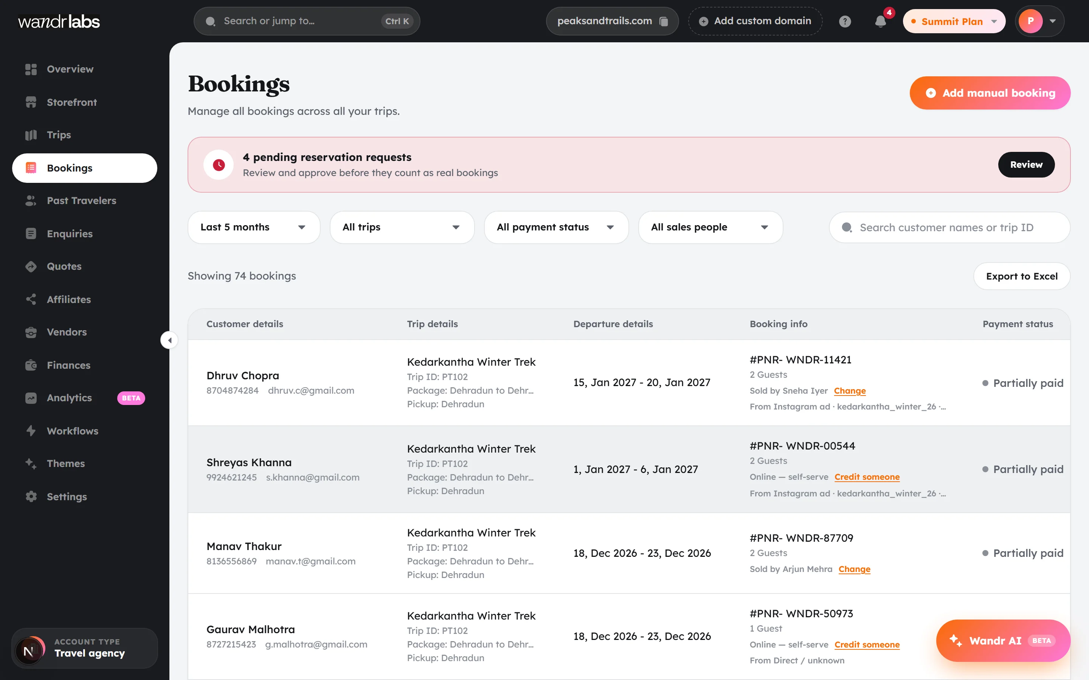1089x680 pixels.
Task: Click Export to Excel button
Action: (x=1021, y=276)
